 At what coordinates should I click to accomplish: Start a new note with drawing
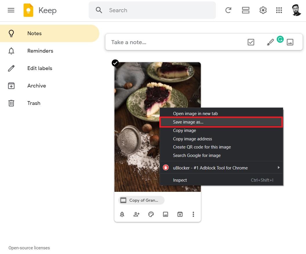click(x=270, y=42)
